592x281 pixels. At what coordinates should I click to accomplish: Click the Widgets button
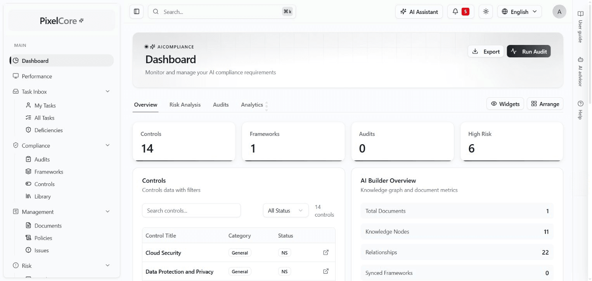click(x=505, y=104)
